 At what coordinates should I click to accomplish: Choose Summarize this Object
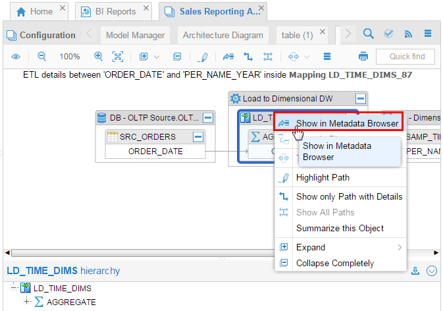pyautogui.click(x=341, y=228)
